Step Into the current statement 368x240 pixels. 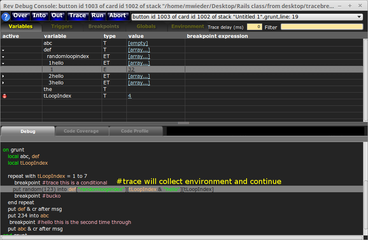click(40, 16)
